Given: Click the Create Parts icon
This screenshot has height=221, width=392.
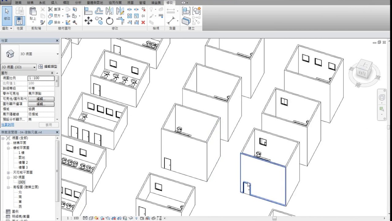Looking at the screenshot, I should pos(186,21).
